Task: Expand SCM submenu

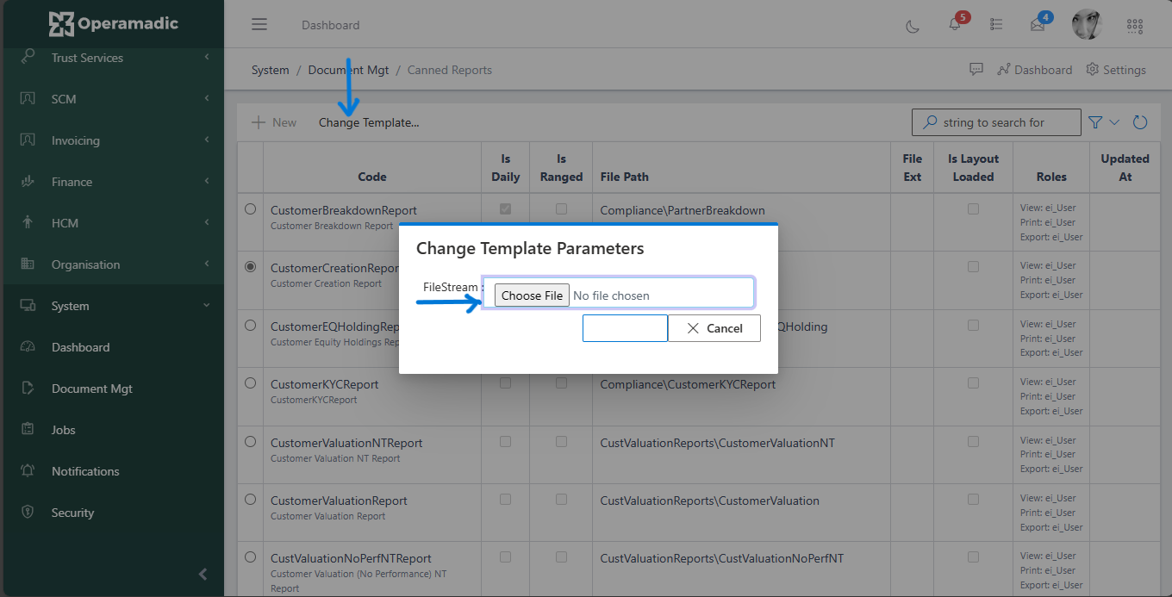Action: pos(207,98)
